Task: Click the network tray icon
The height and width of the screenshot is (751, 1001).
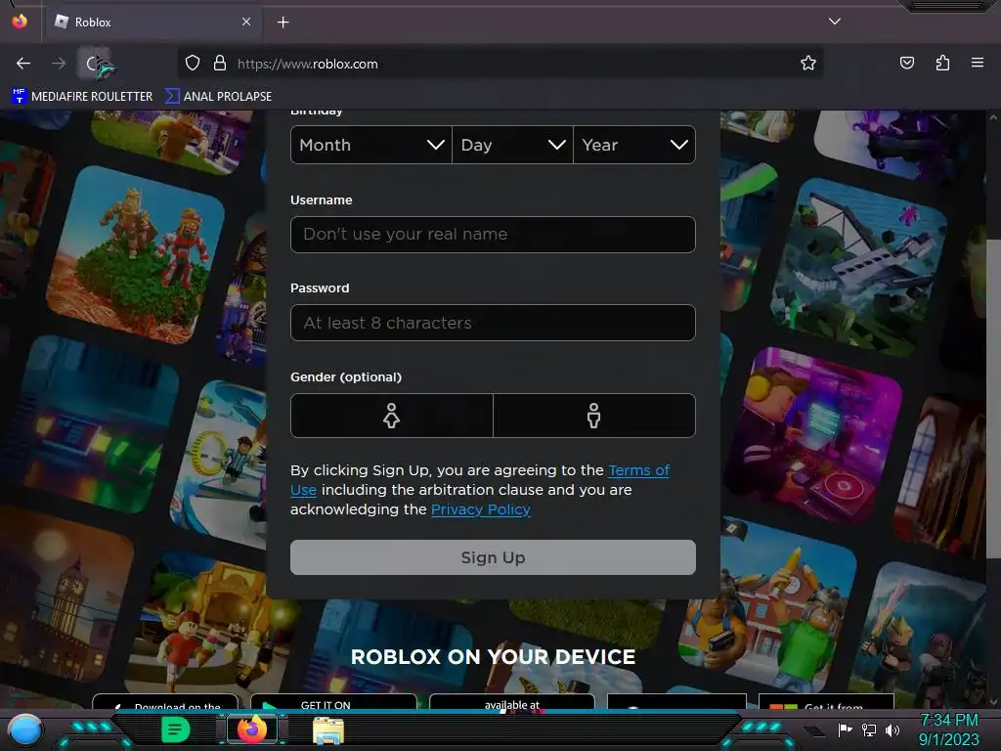Action: [868, 729]
